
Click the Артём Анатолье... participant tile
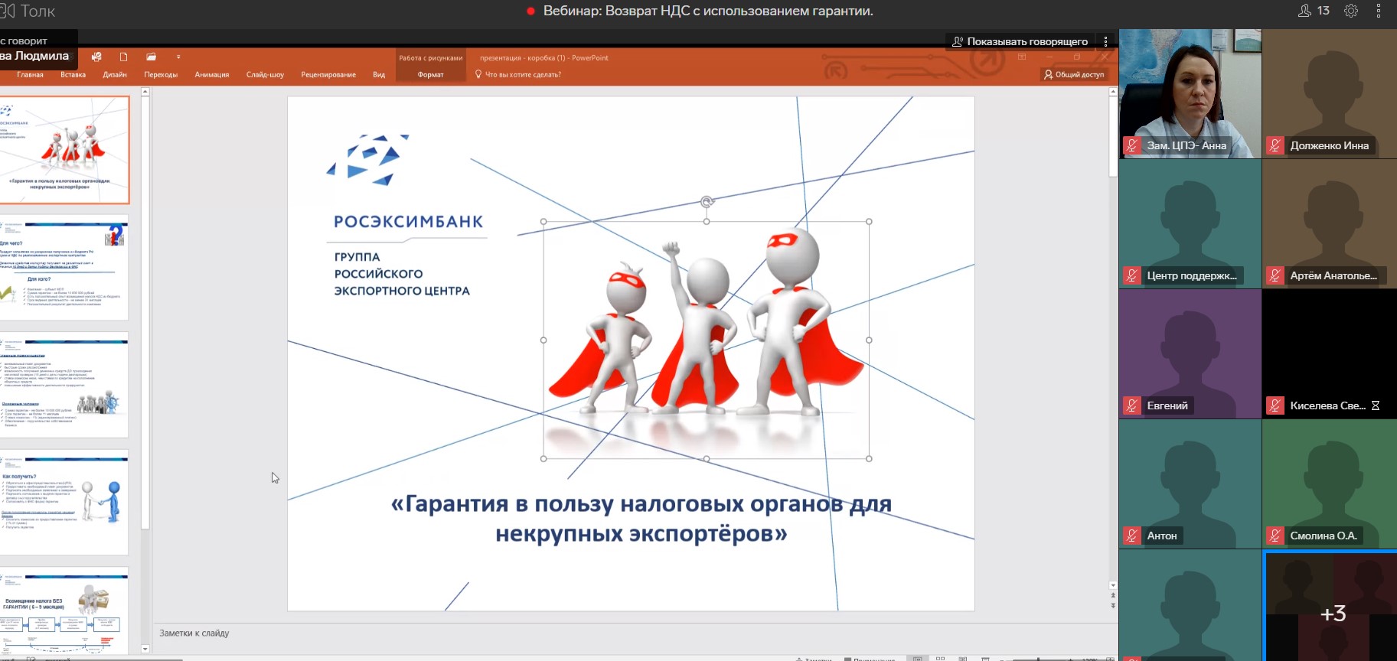(1330, 223)
